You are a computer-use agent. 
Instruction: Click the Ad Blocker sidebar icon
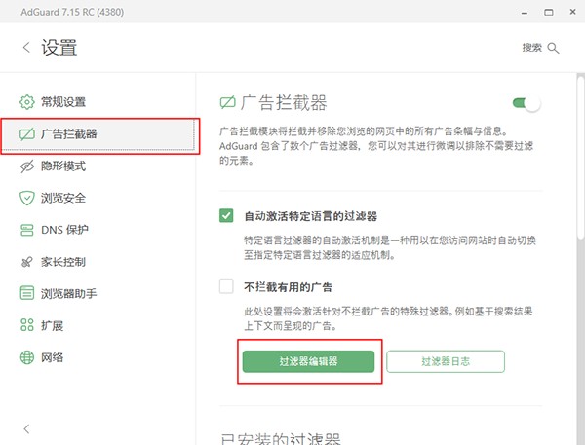coord(26,134)
